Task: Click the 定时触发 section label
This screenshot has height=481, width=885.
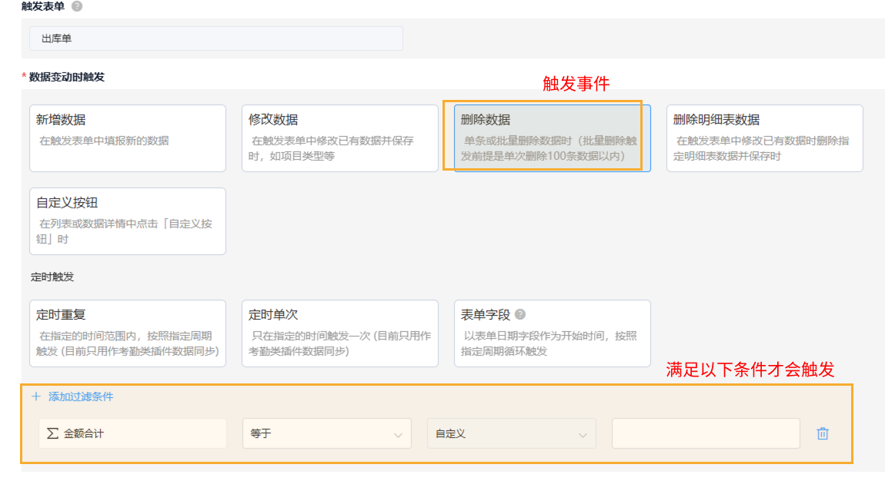Action: [52, 277]
